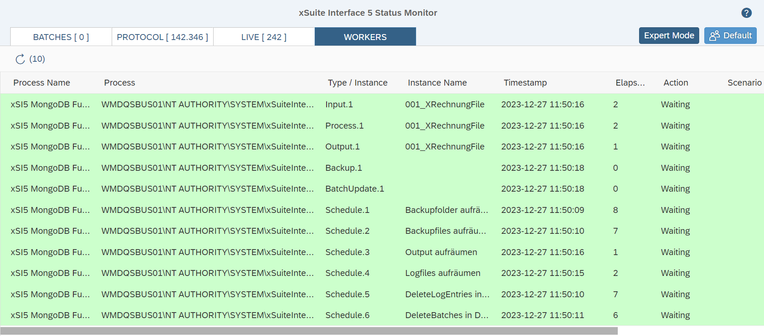Viewport: 764px width, 336px height.
Task: Select the Schedule.5 type cell
Action: click(347, 294)
